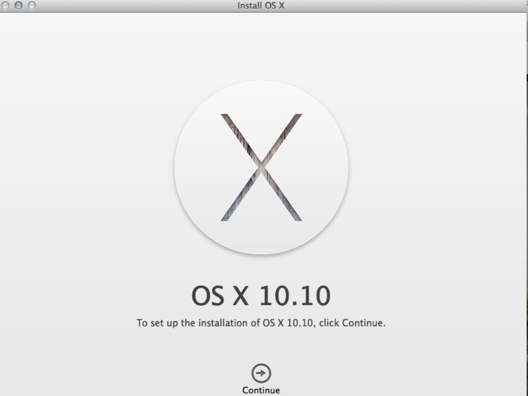Minimize the Install OS X window

[x=18, y=5]
